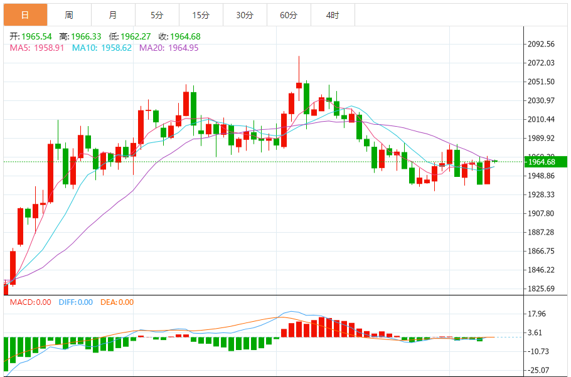Click the 1989.92 price axis label
This screenshot has width=571, height=377.
click(x=541, y=138)
